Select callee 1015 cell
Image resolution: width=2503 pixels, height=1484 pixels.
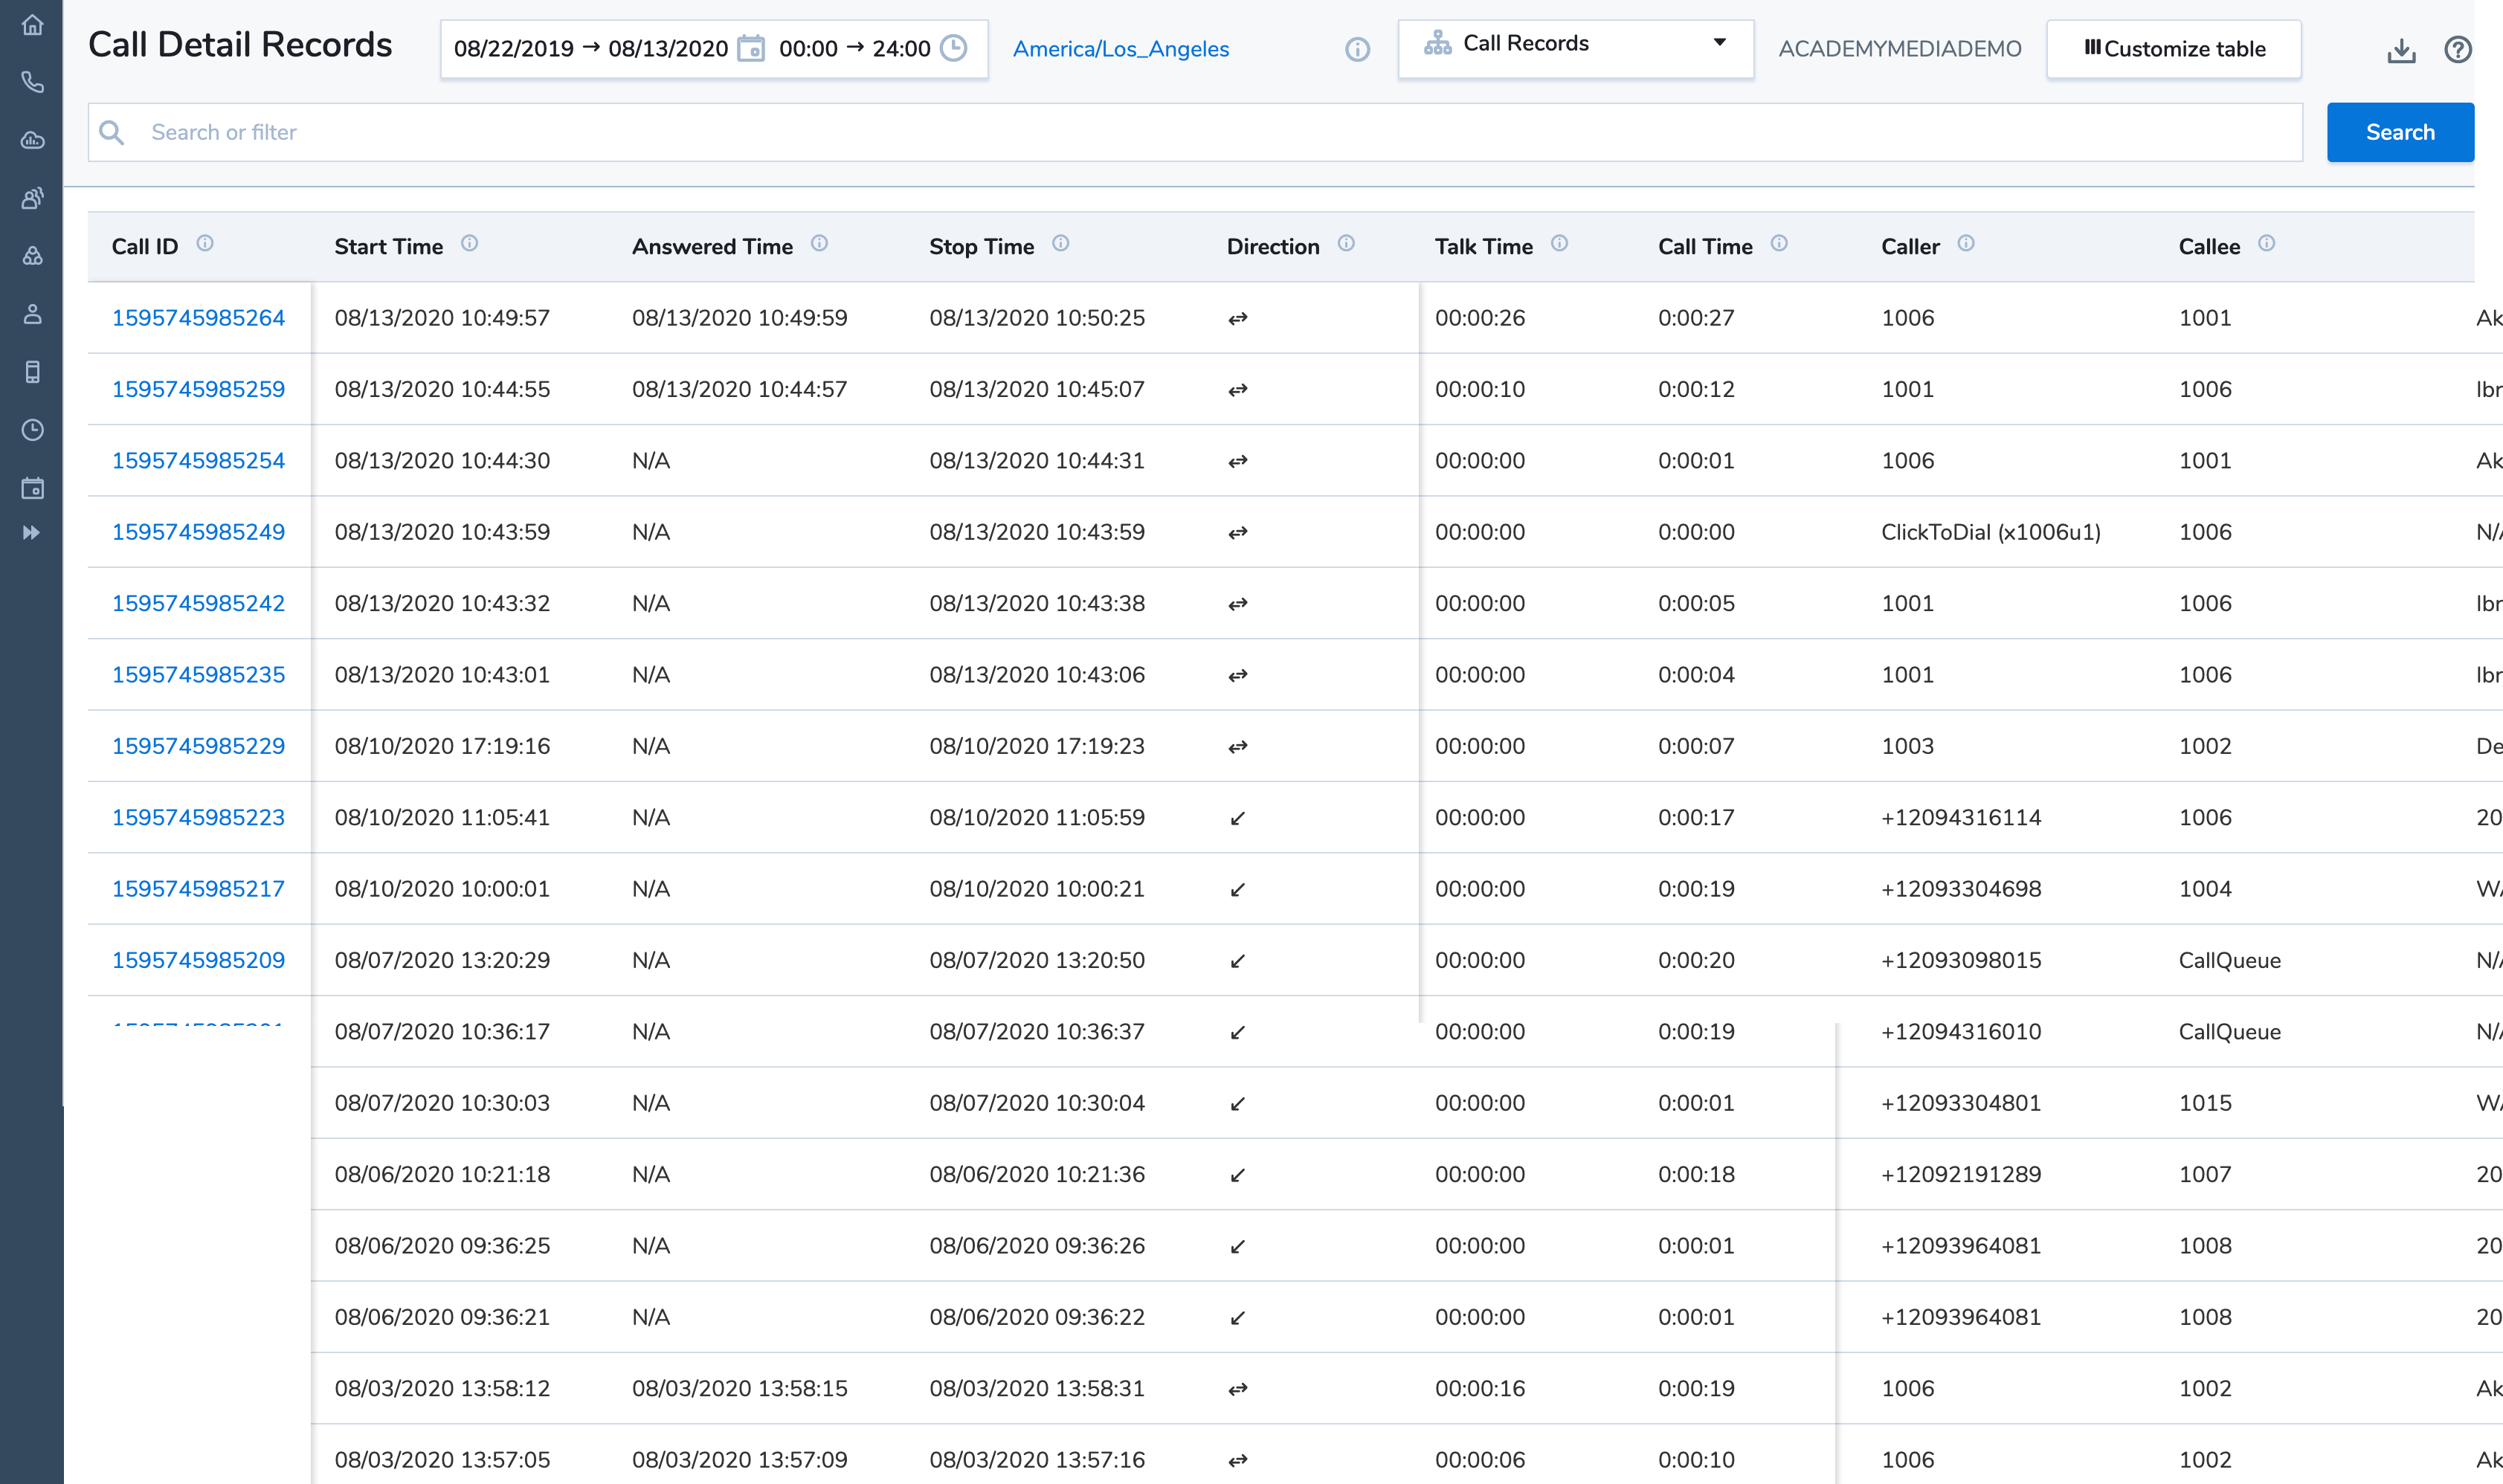point(2205,1103)
